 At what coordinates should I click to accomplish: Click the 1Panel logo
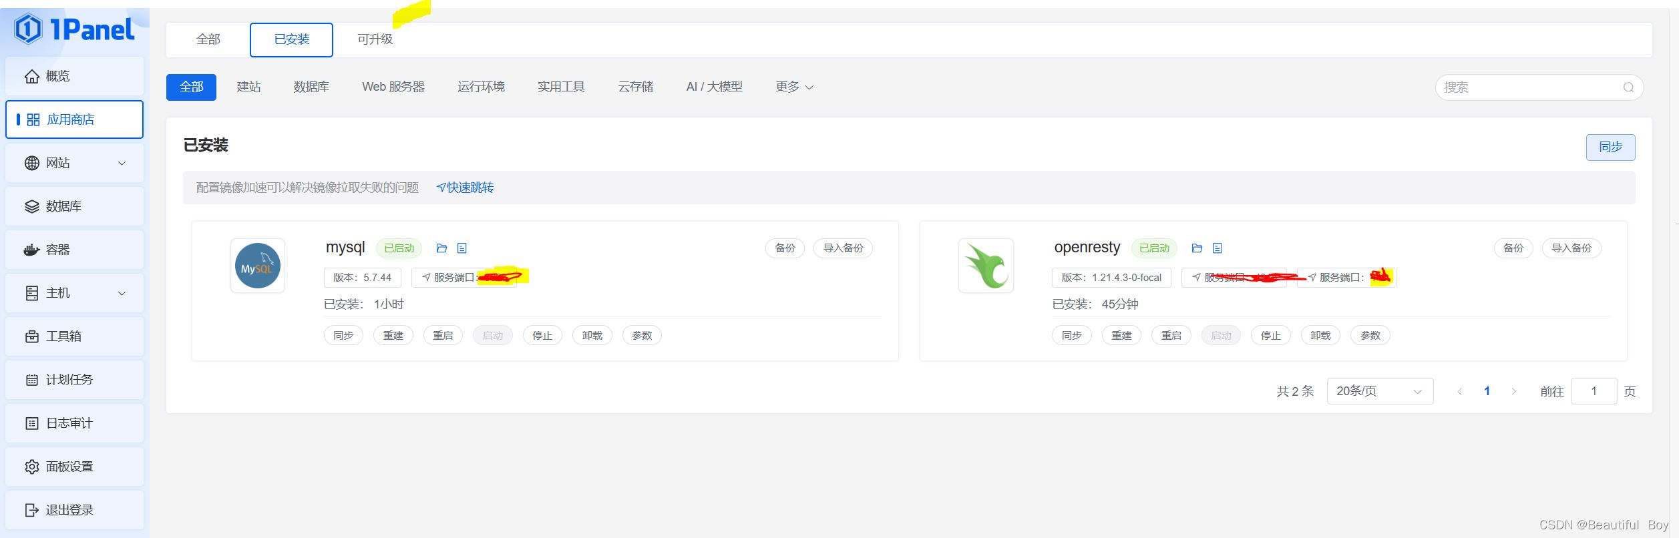74,29
